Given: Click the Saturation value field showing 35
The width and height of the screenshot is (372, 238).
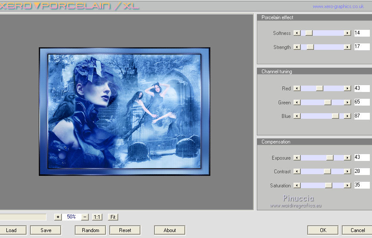Looking at the screenshot, I should (362, 185).
